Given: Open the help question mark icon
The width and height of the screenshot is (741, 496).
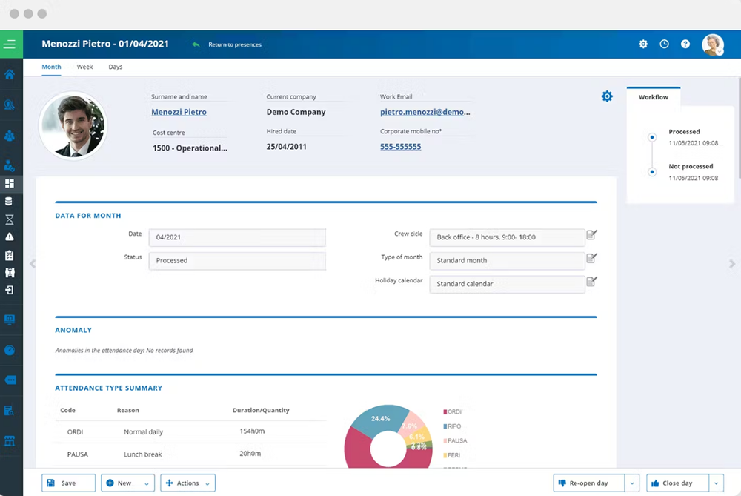Looking at the screenshot, I should (685, 44).
